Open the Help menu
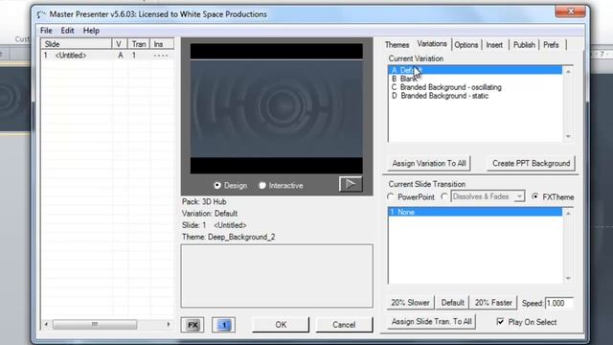Viewport: 613px width, 345px height. (91, 31)
